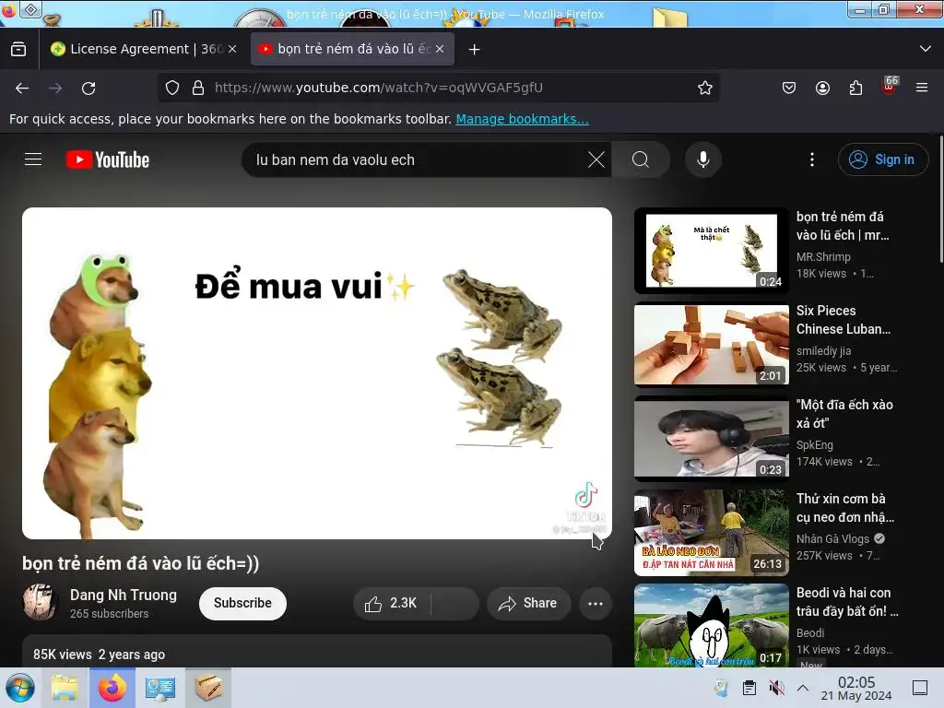Open the extensions puzzle-piece icon
This screenshot has height=708, width=944.
click(855, 88)
